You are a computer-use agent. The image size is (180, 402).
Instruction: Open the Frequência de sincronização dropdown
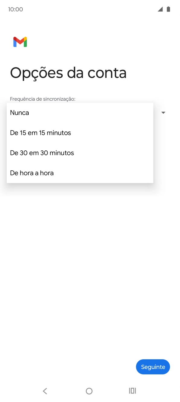click(x=163, y=112)
